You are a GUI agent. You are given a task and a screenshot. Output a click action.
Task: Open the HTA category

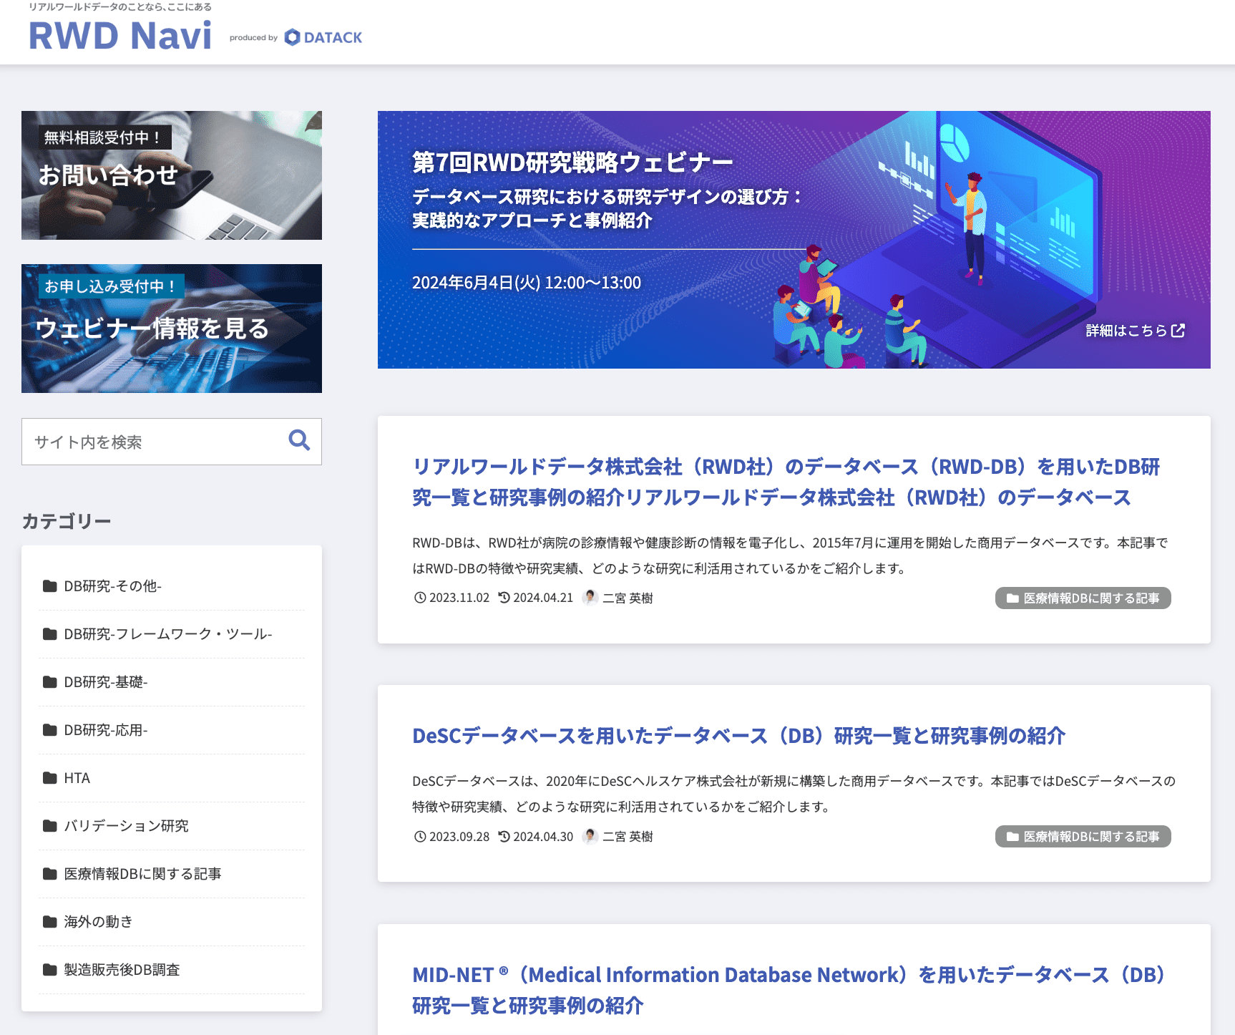coord(172,778)
